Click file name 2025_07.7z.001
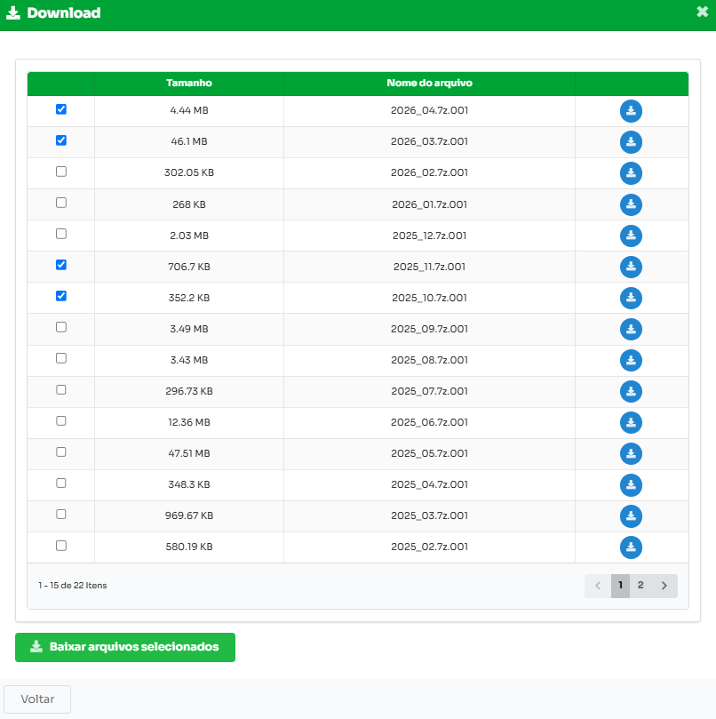The height and width of the screenshot is (719, 716). coord(429,391)
